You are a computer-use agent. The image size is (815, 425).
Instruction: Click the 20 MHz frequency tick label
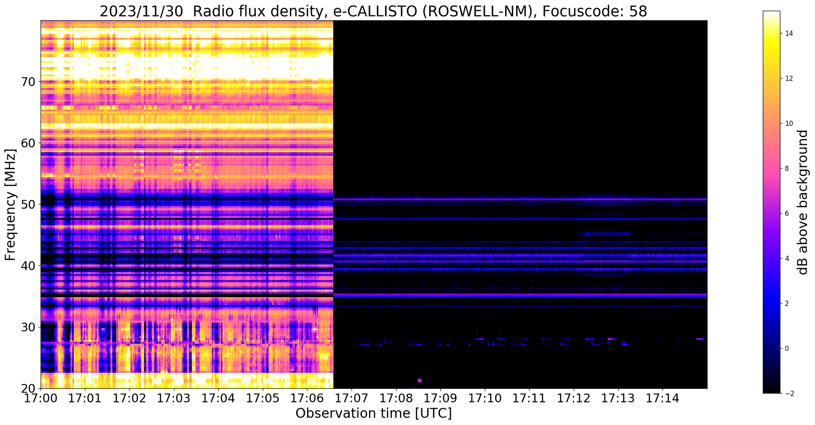[28, 388]
